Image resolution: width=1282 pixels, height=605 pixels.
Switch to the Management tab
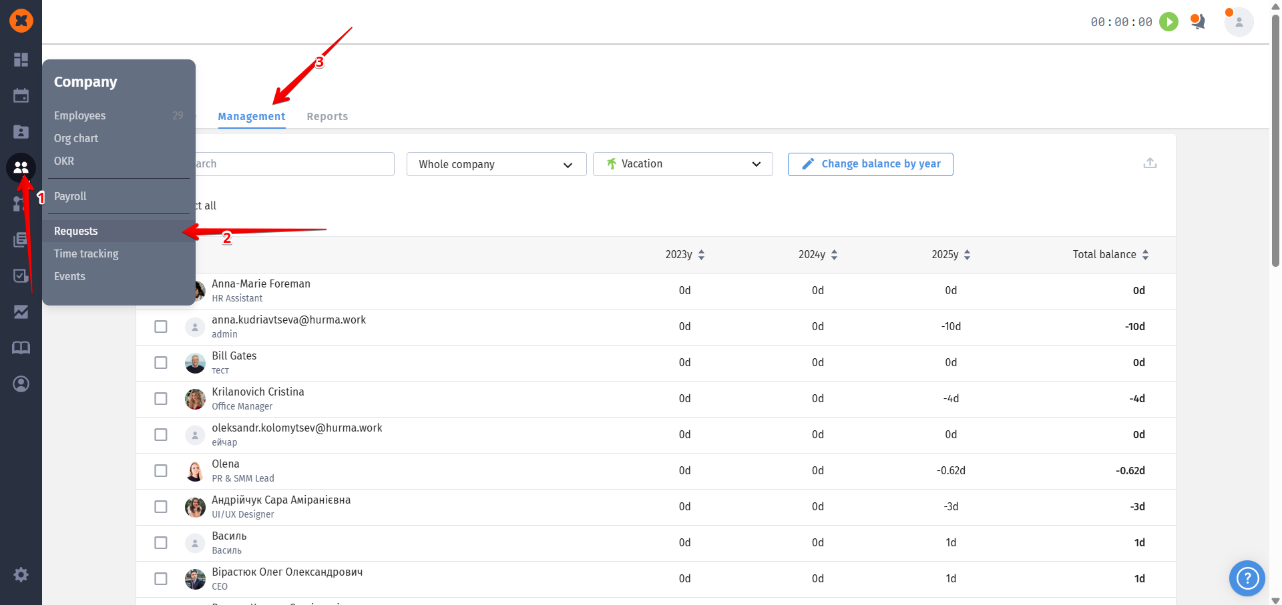click(x=252, y=116)
